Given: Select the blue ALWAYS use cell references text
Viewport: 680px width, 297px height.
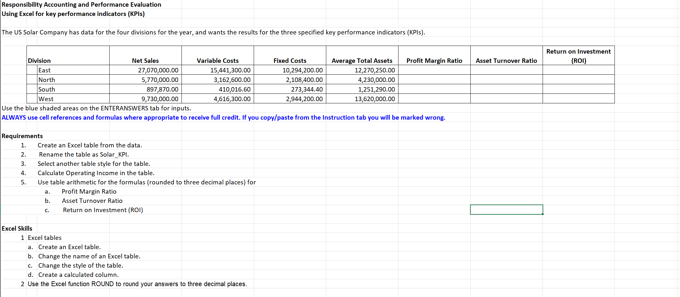Looking at the screenshot, I should [x=223, y=117].
